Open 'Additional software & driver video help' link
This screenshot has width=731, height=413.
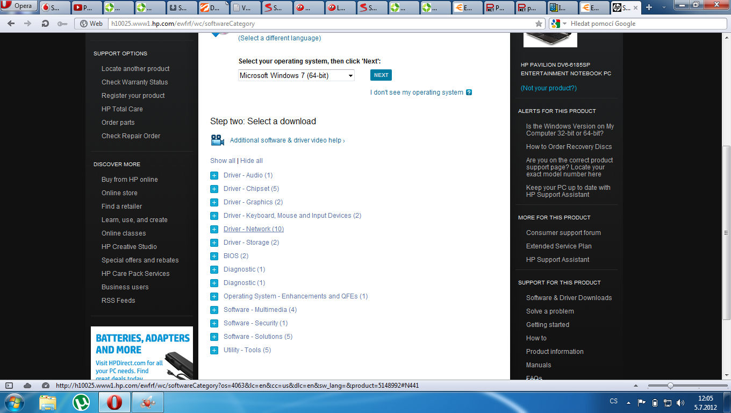pyautogui.click(x=288, y=140)
